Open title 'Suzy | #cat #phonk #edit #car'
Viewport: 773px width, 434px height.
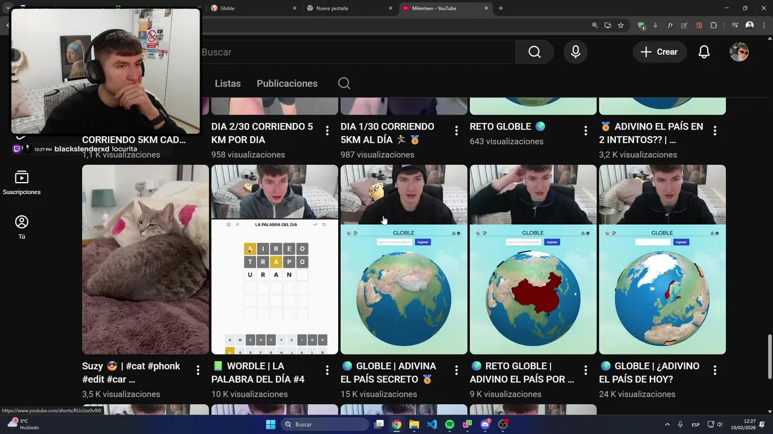[x=131, y=373]
